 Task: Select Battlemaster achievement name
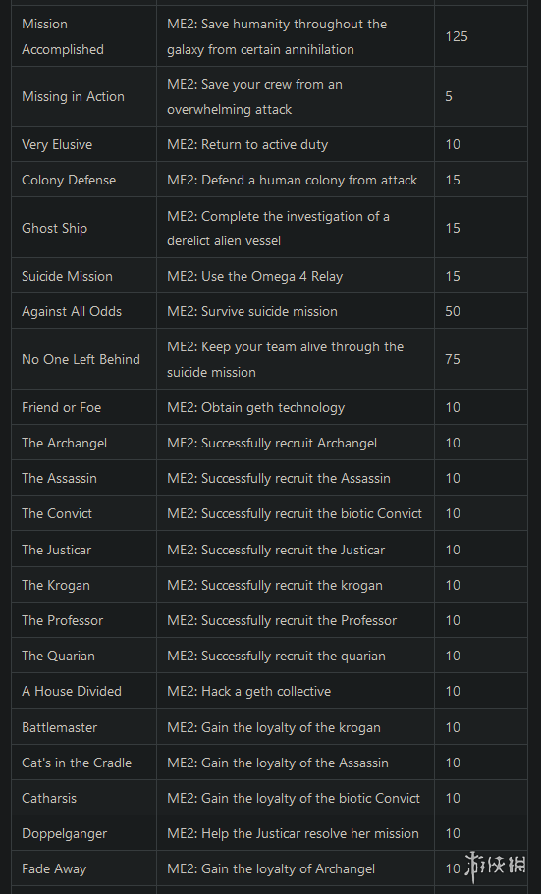tap(59, 727)
